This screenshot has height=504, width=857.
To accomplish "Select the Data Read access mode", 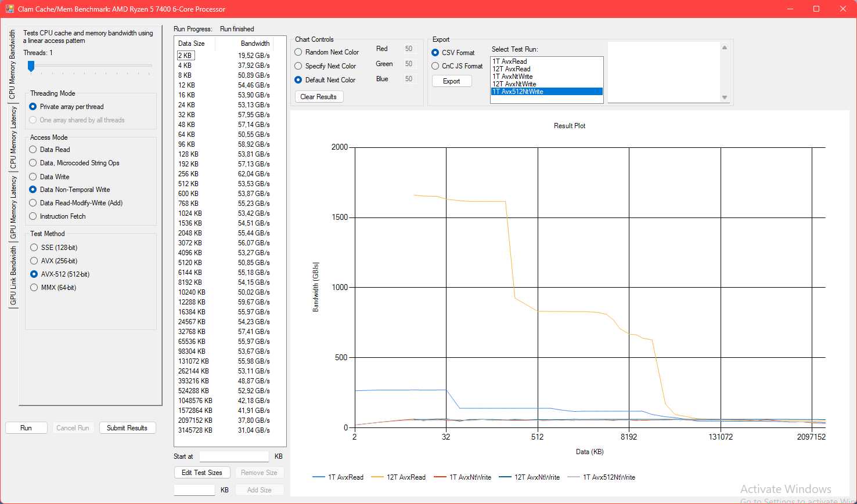I will point(33,150).
